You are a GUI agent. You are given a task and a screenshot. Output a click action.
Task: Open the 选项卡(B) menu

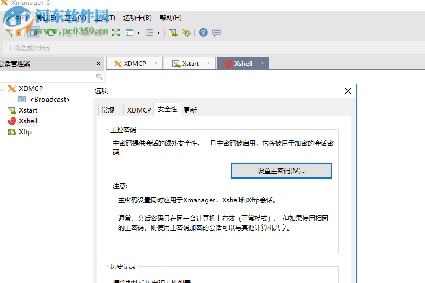pos(137,18)
